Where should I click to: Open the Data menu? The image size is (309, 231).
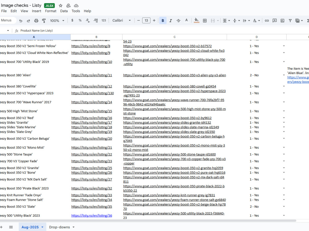64,11
